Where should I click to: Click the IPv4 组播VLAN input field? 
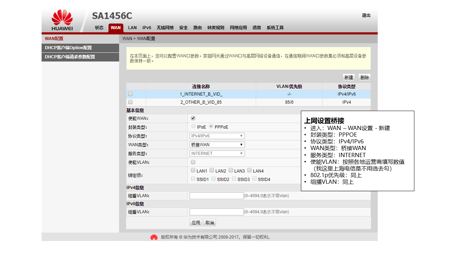[216, 196]
